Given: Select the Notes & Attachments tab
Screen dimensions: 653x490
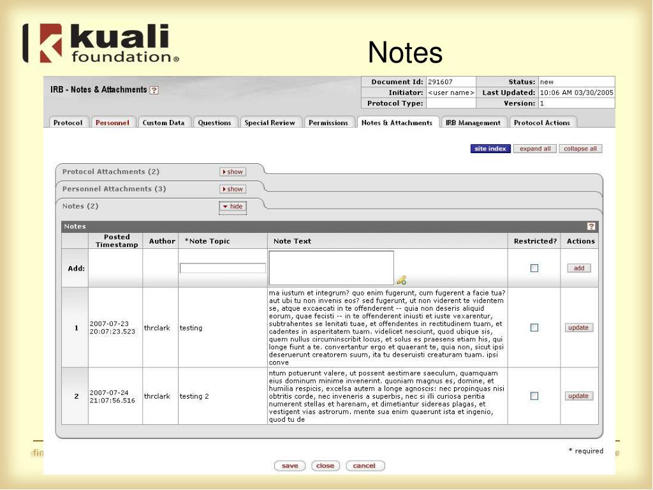Looking at the screenshot, I should pyautogui.click(x=397, y=122).
